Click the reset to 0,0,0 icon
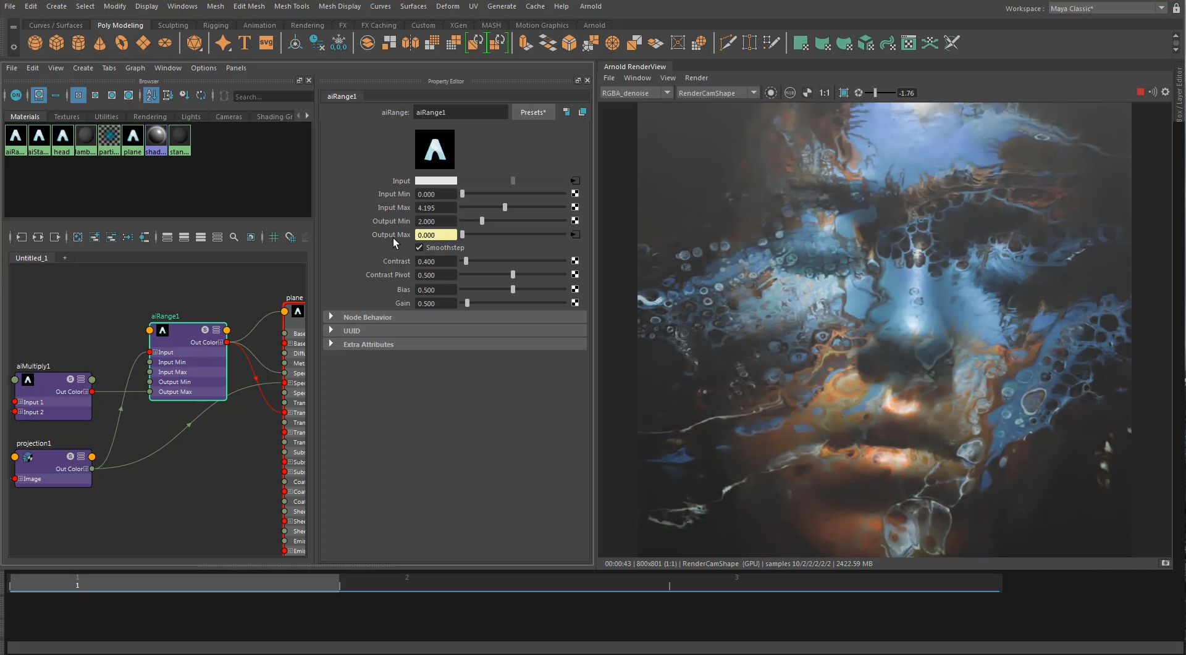This screenshot has width=1186, height=655. click(x=339, y=43)
